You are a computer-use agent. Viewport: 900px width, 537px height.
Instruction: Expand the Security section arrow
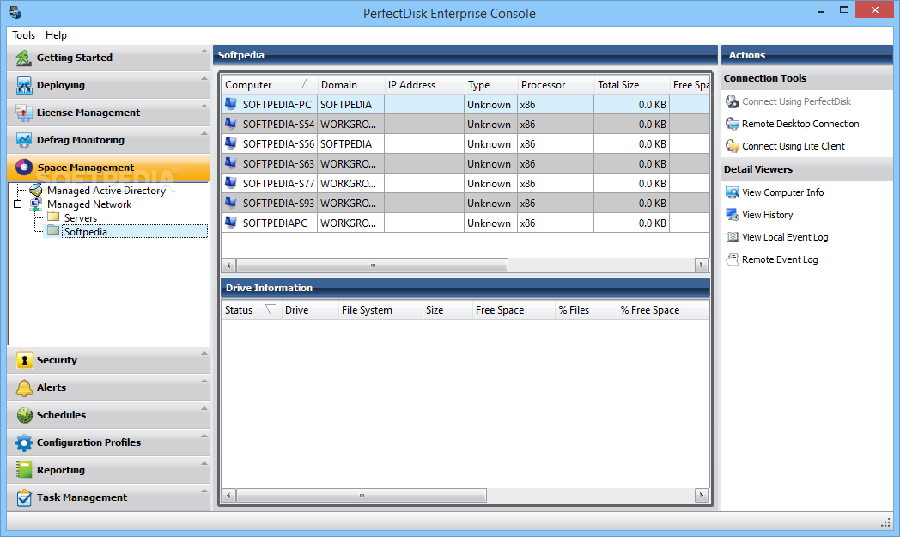click(x=204, y=354)
